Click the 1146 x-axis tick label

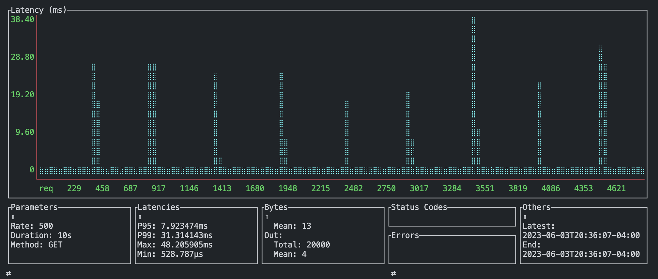[189, 188]
